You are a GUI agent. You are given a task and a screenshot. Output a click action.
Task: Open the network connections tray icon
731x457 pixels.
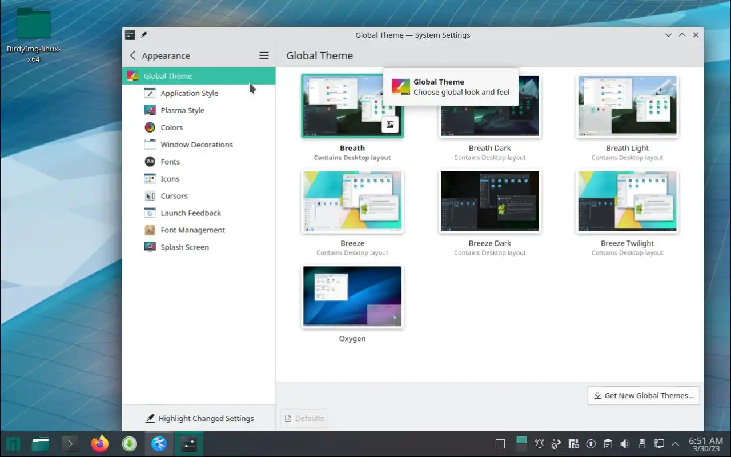click(x=659, y=444)
